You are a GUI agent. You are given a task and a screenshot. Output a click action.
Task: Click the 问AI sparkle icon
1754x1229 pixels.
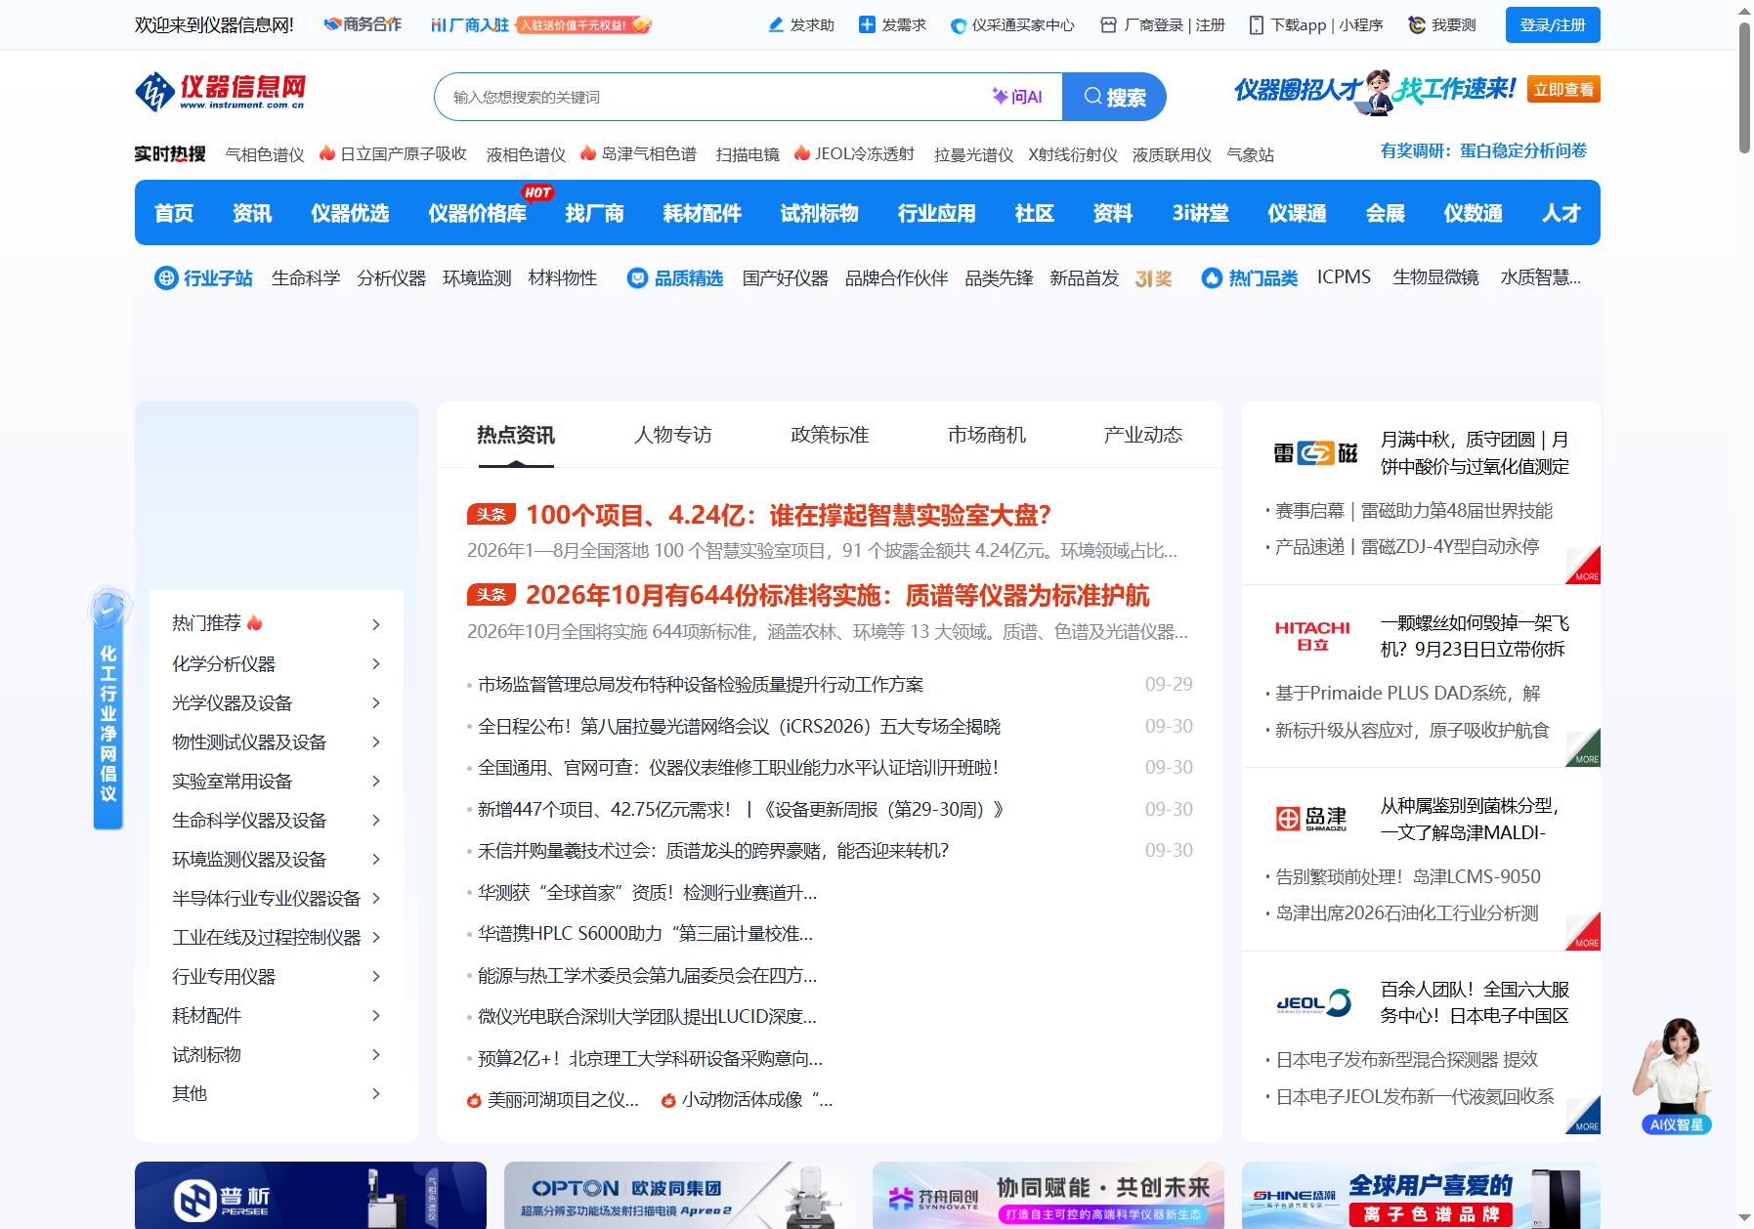tap(1000, 97)
